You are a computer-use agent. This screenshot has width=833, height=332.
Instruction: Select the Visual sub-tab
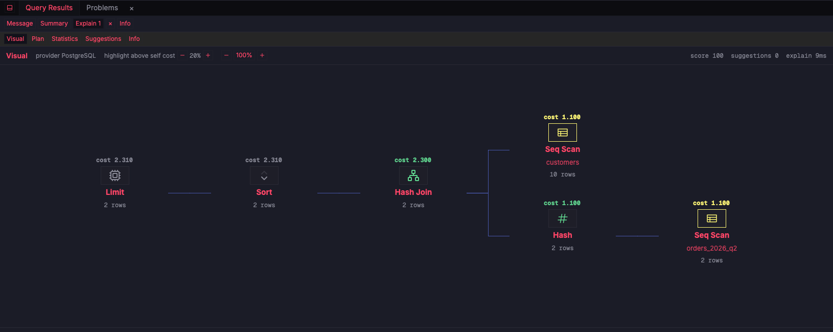15,39
